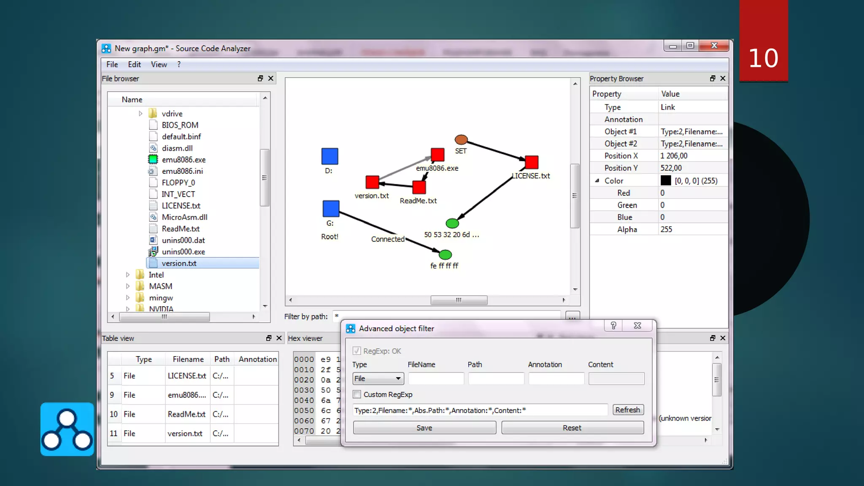864x486 pixels.
Task: Collapse the Color property group
Action: pyautogui.click(x=597, y=181)
